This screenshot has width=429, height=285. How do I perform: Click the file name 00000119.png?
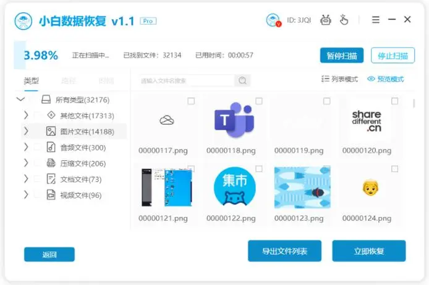[299, 151]
